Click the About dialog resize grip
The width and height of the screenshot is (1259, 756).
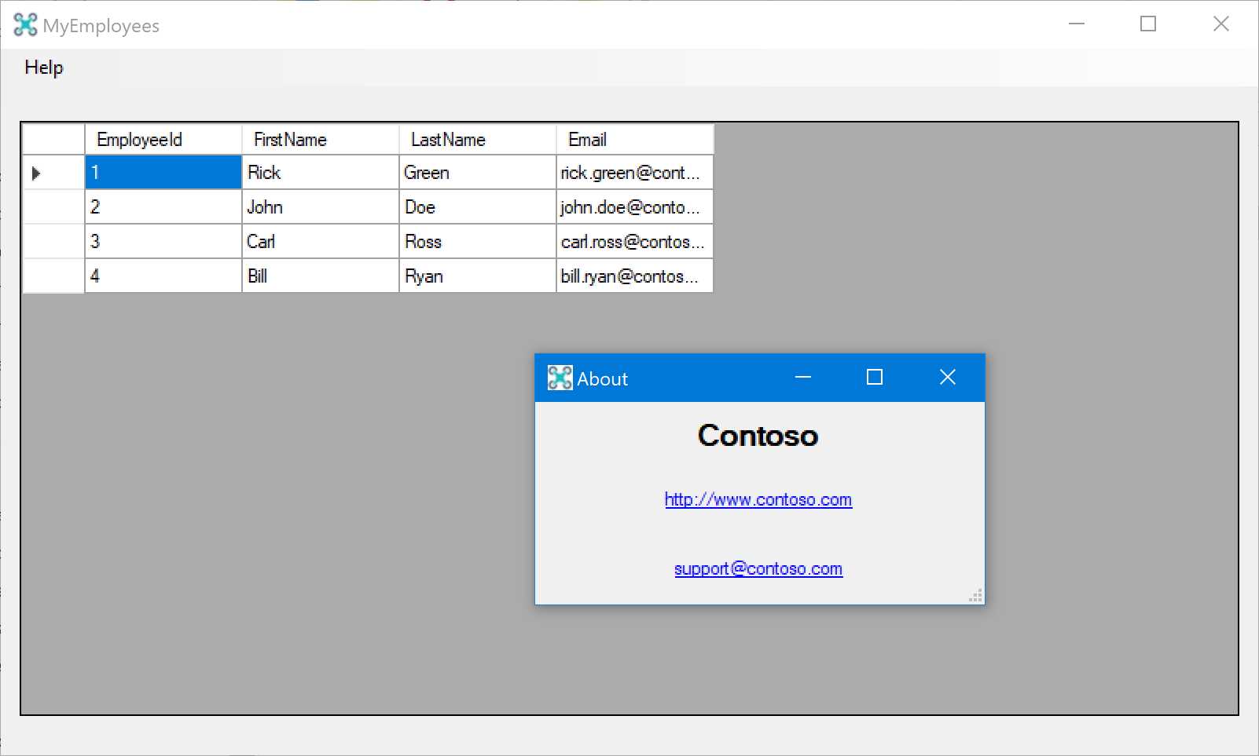click(976, 596)
